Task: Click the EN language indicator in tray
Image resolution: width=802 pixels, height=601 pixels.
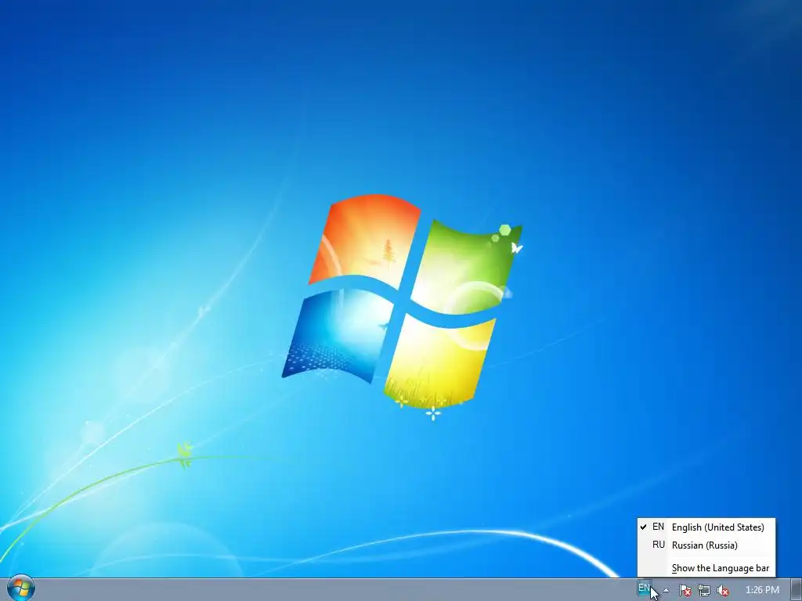Action: point(645,588)
